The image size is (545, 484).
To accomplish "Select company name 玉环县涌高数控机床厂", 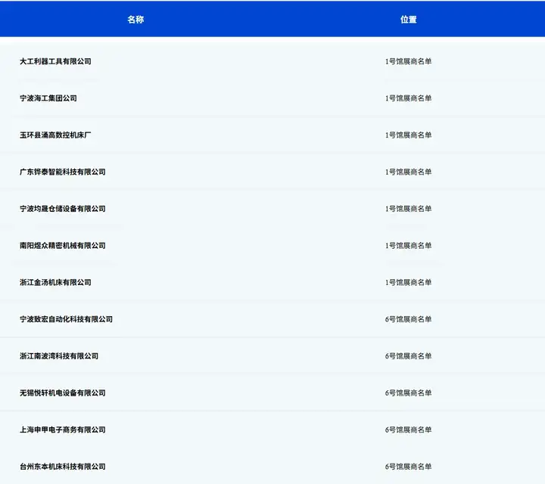I will [55, 135].
